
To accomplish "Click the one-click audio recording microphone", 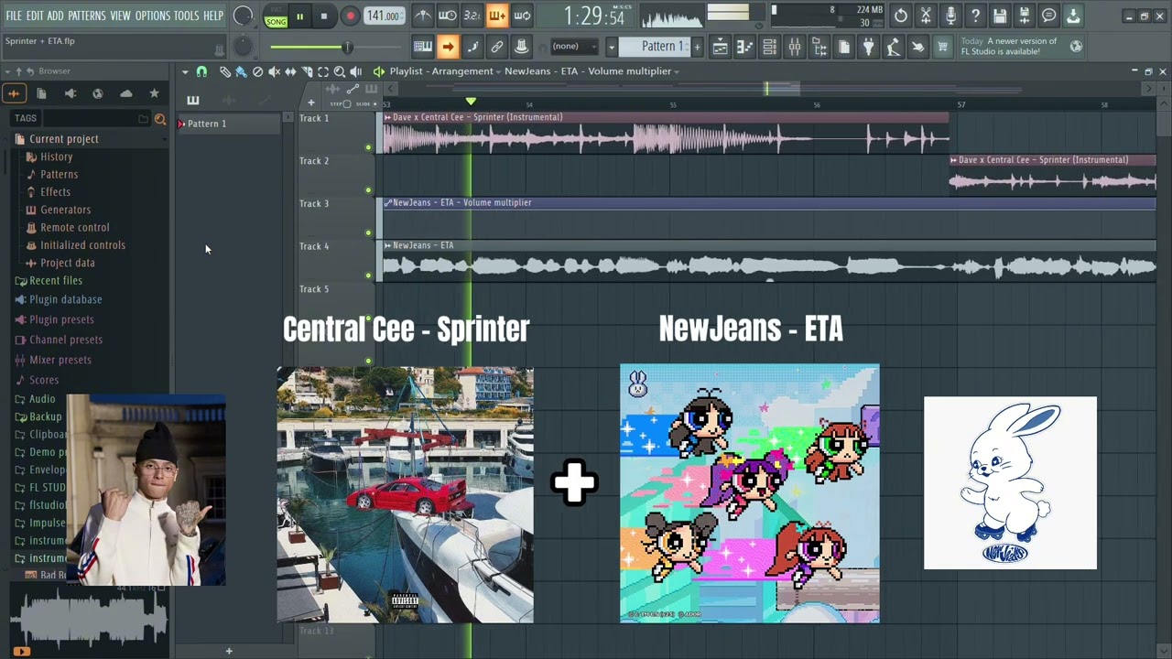I will 950,16.
